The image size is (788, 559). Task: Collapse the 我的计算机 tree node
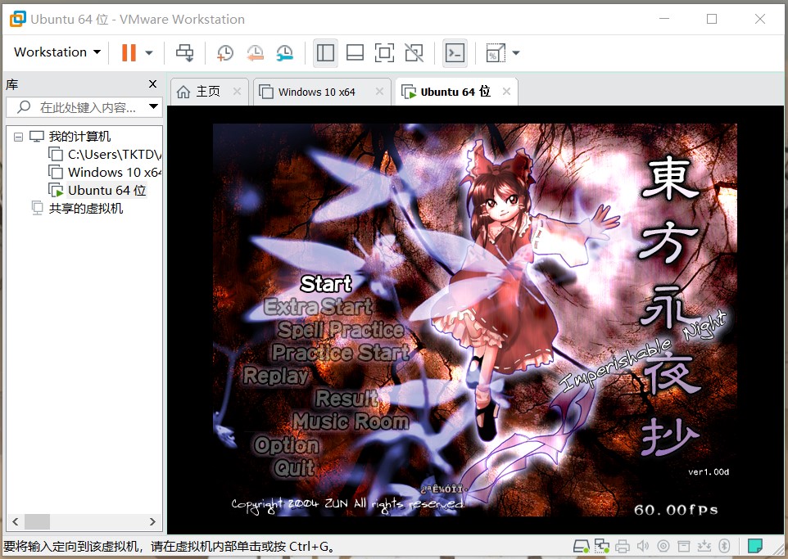coord(18,136)
